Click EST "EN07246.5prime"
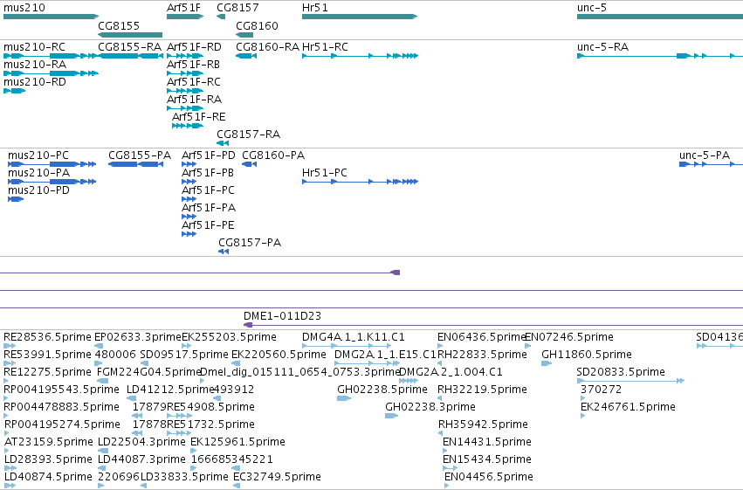 [568, 337]
